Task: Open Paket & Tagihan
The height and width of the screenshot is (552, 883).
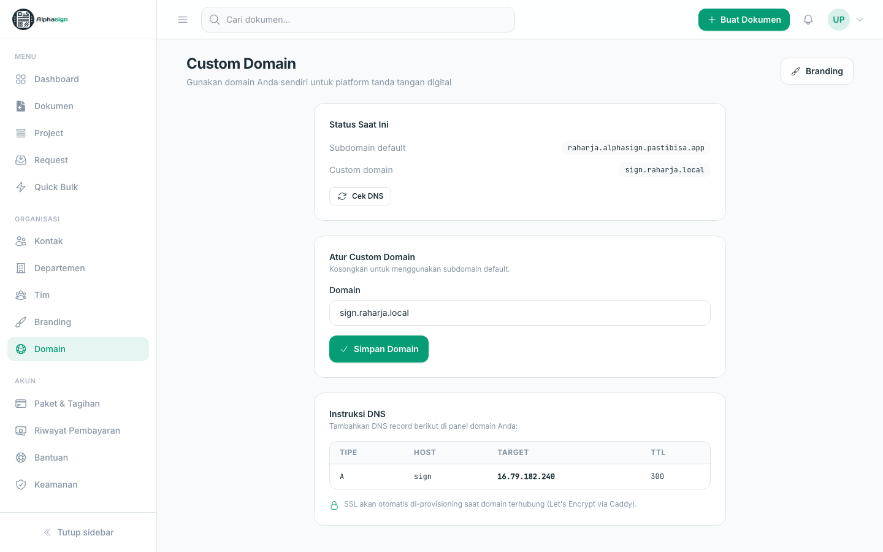Action: [78, 404]
